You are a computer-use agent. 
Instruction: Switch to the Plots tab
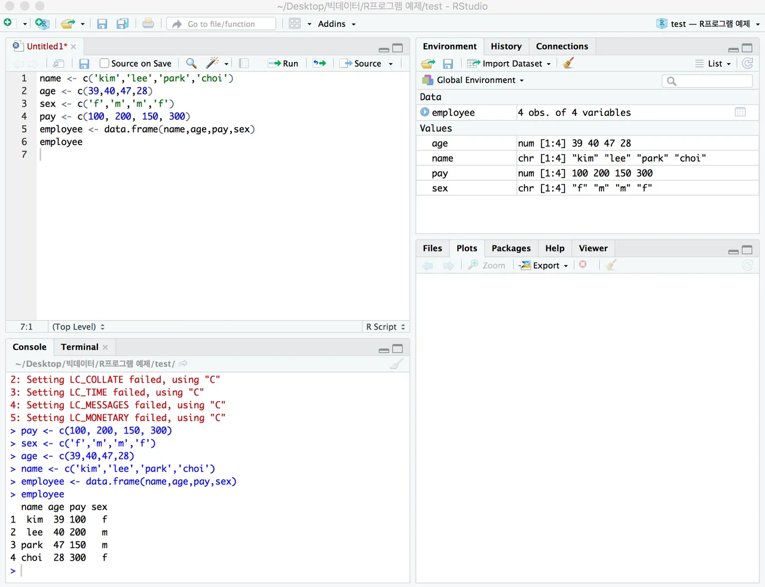click(467, 248)
